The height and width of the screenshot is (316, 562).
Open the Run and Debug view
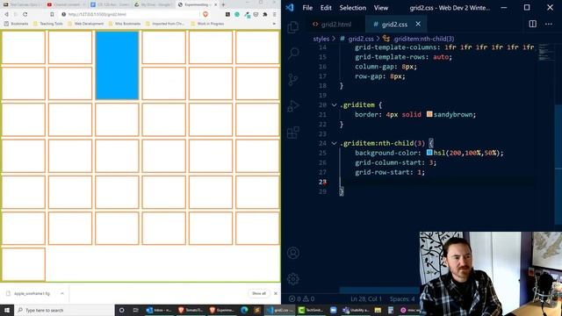(293, 106)
